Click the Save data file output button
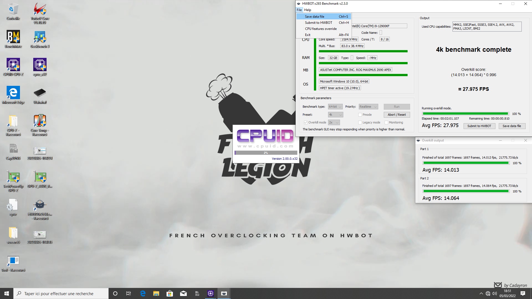532x299 pixels. (x=512, y=126)
